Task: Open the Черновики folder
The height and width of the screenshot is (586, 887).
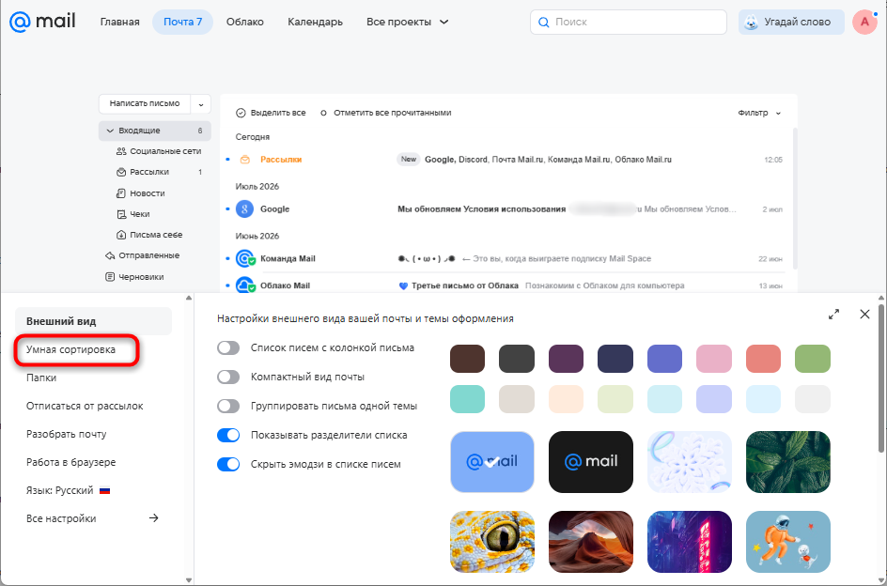Action: point(134,277)
